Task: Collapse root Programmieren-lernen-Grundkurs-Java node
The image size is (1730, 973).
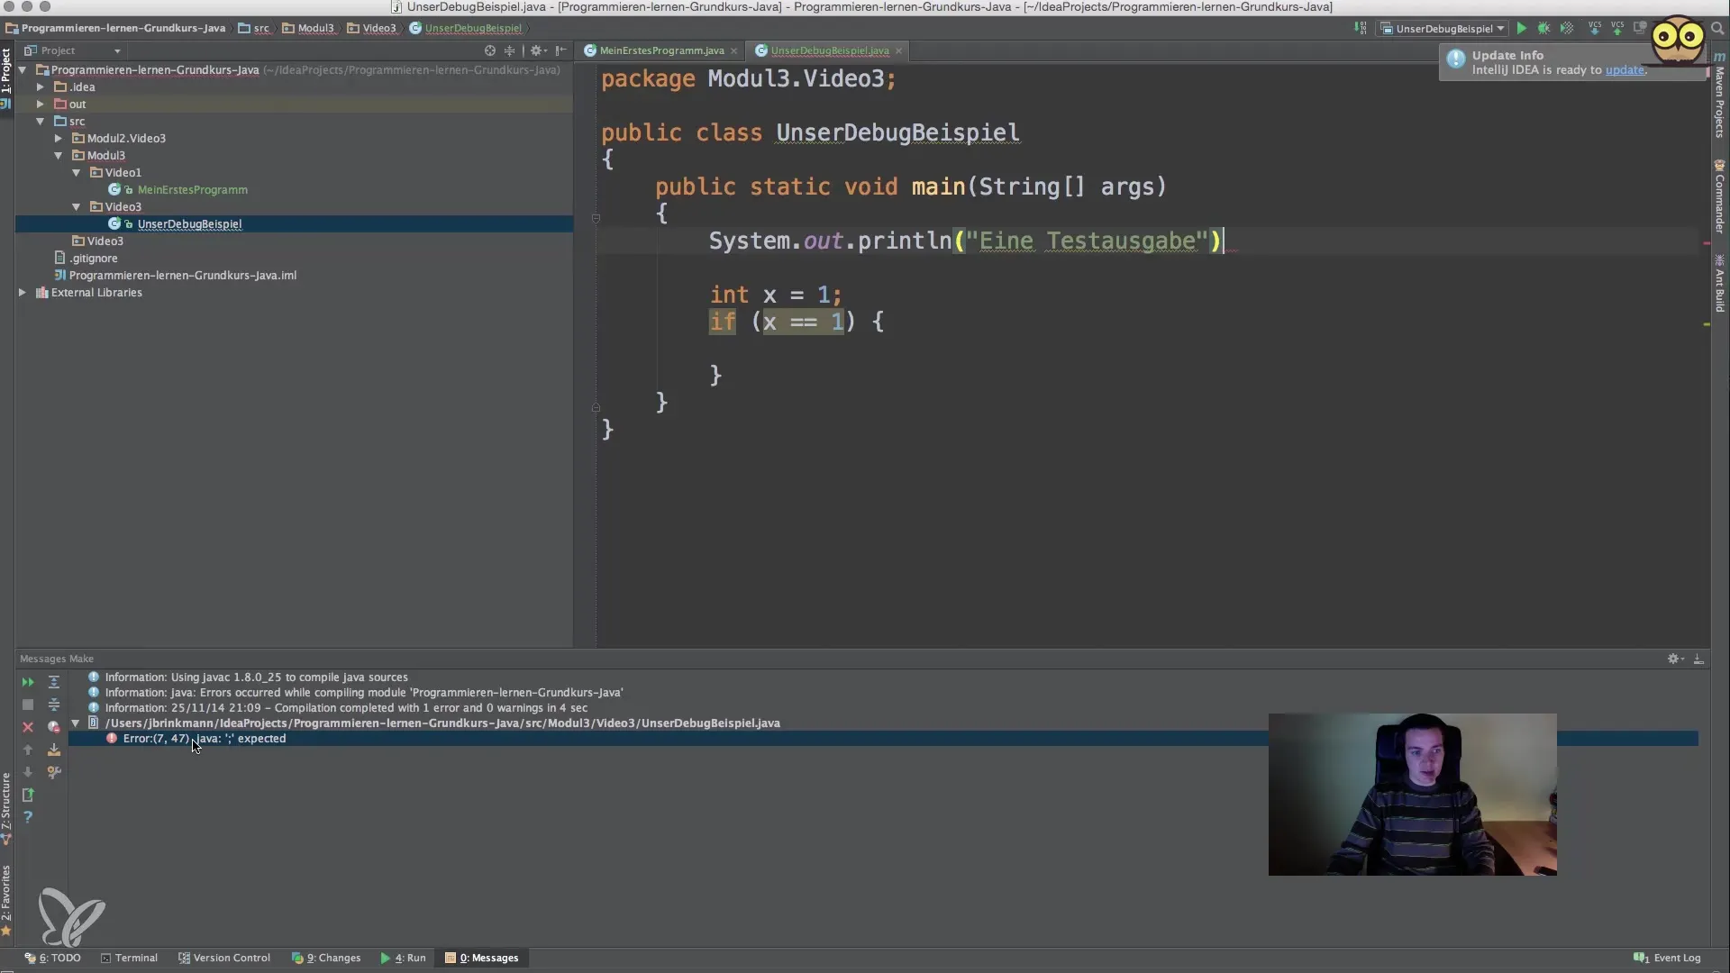Action: 23,69
